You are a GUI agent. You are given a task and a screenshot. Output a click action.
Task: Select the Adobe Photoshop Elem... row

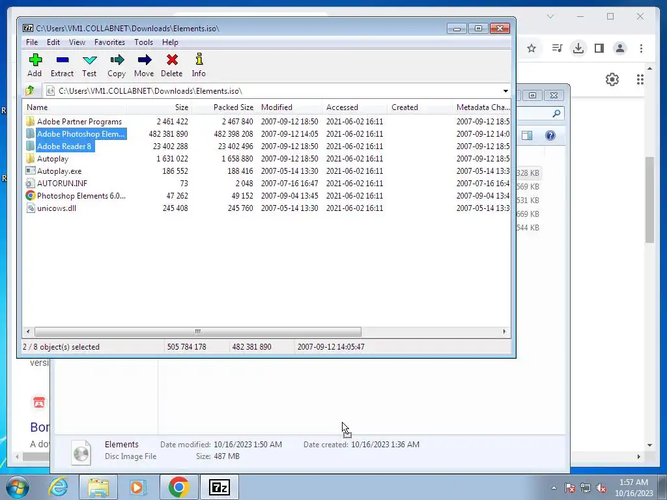tap(266, 134)
